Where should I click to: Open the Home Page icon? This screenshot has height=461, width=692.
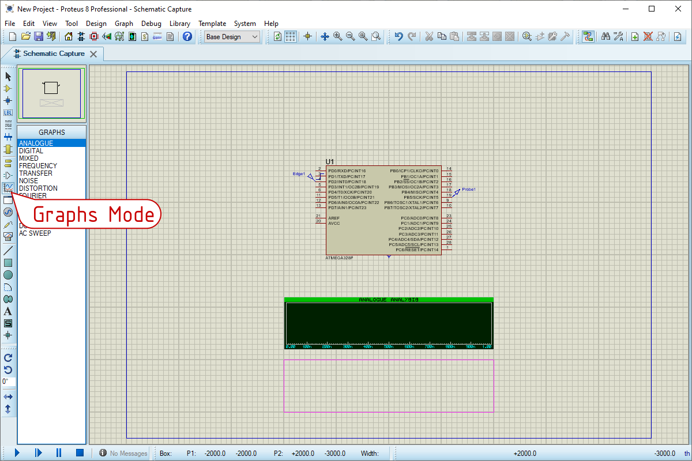click(x=69, y=36)
